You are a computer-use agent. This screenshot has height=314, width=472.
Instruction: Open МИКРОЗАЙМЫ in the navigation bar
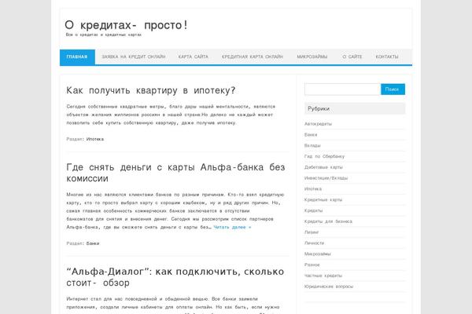coord(312,57)
